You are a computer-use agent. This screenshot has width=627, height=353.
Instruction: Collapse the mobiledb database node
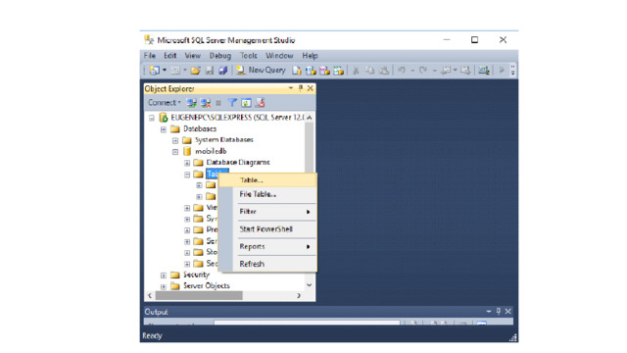click(x=175, y=152)
